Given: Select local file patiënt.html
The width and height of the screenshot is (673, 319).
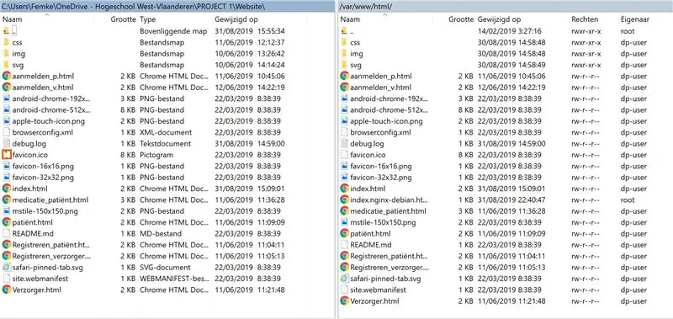Looking at the screenshot, I should (x=33, y=222).
